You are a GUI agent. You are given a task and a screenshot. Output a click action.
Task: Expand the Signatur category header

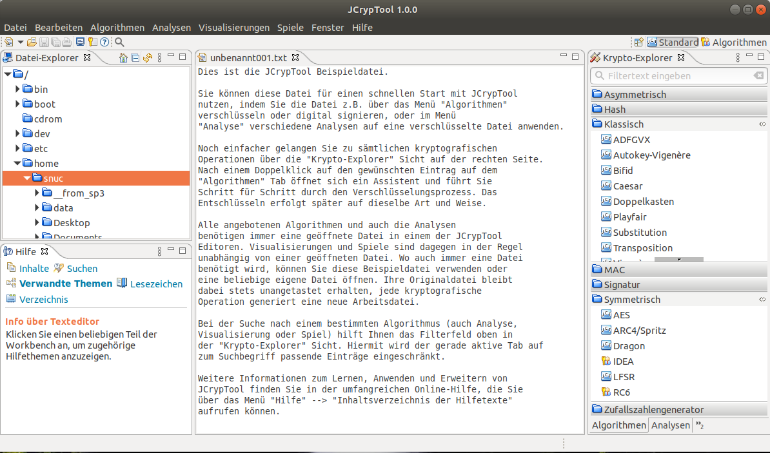click(x=678, y=284)
